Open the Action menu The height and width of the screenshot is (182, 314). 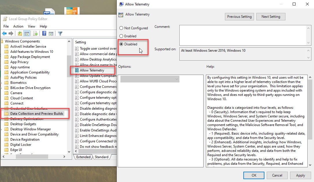[x=18, y=26]
